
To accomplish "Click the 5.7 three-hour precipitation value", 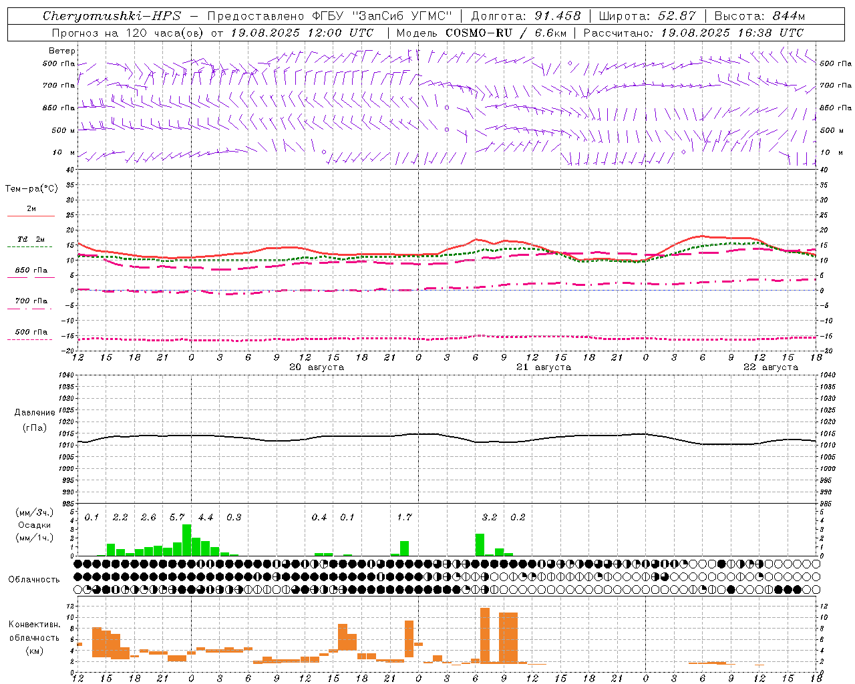I will [x=177, y=518].
